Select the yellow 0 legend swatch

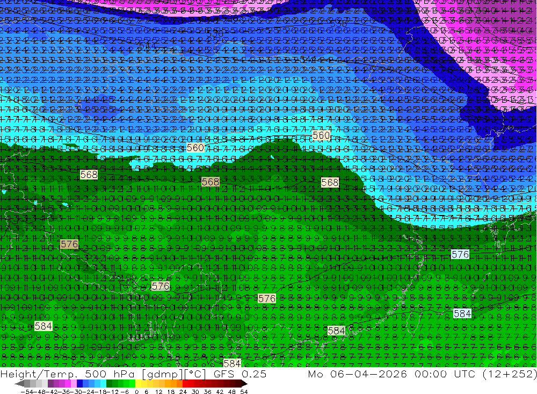pyautogui.click(x=139, y=384)
